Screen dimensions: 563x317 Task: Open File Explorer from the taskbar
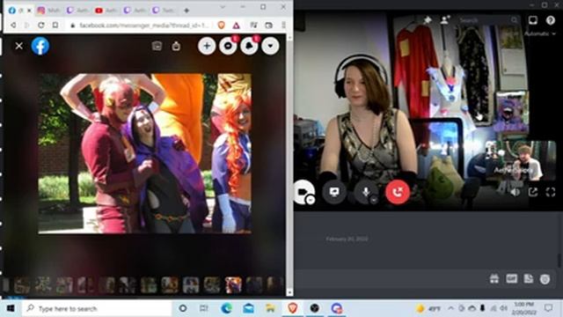click(x=270, y=308)
